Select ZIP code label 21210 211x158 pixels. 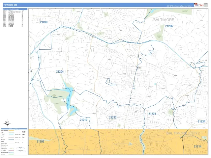83,120
